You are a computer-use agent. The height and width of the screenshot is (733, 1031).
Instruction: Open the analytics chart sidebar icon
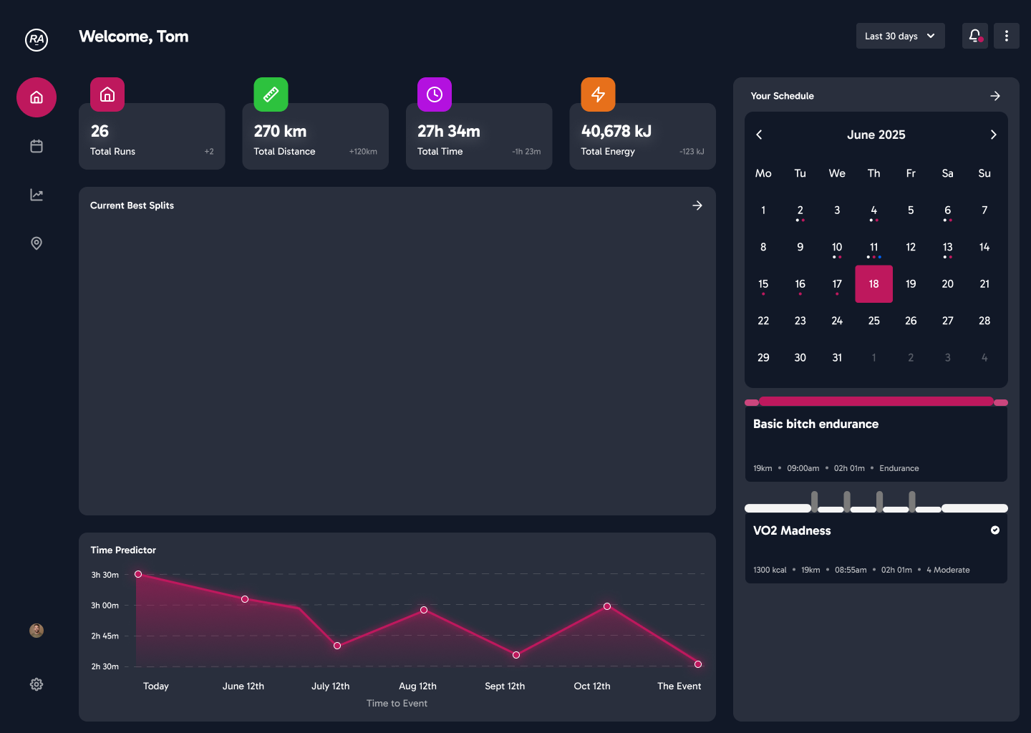37,195
